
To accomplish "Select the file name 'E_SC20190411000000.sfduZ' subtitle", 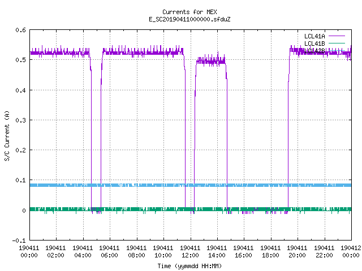I will (189, 19).
